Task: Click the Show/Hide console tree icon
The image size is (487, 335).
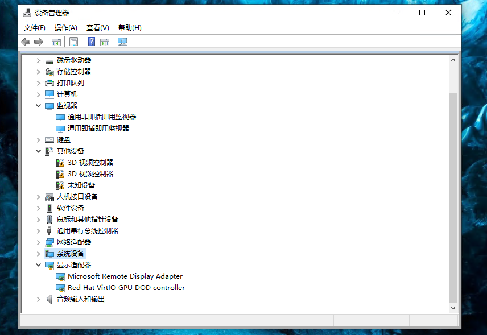Action: (x=56, y=42)
